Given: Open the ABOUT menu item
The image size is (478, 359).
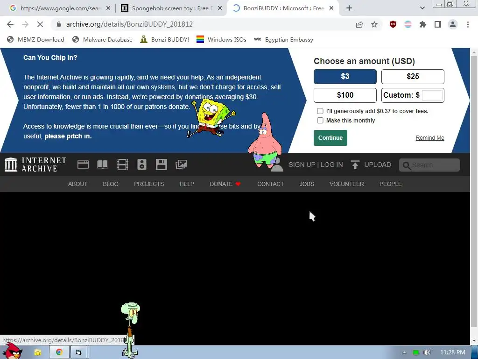Looking at the screenshot, I should 78,184.
